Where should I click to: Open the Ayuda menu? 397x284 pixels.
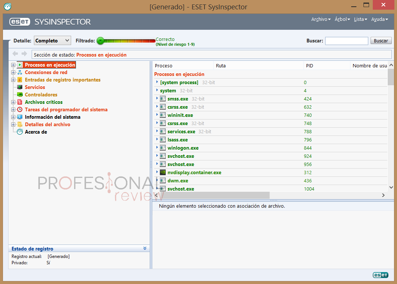379,19
